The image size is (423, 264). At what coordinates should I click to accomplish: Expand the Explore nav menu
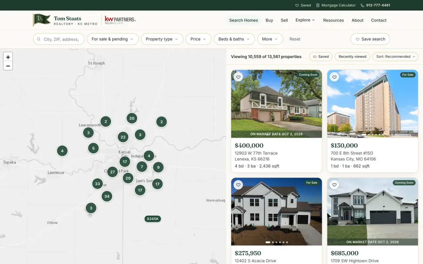click(305, 20)
